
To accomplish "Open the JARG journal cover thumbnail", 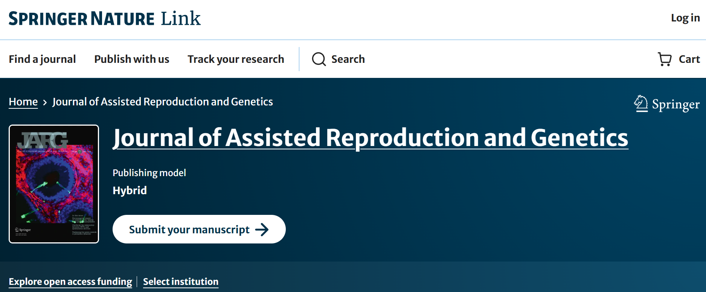I will [x=54, y=184].
